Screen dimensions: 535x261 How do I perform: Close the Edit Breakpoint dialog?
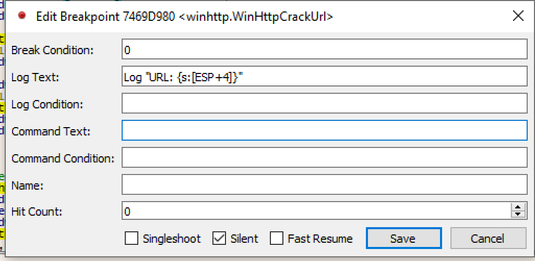[x=518, y=16]
